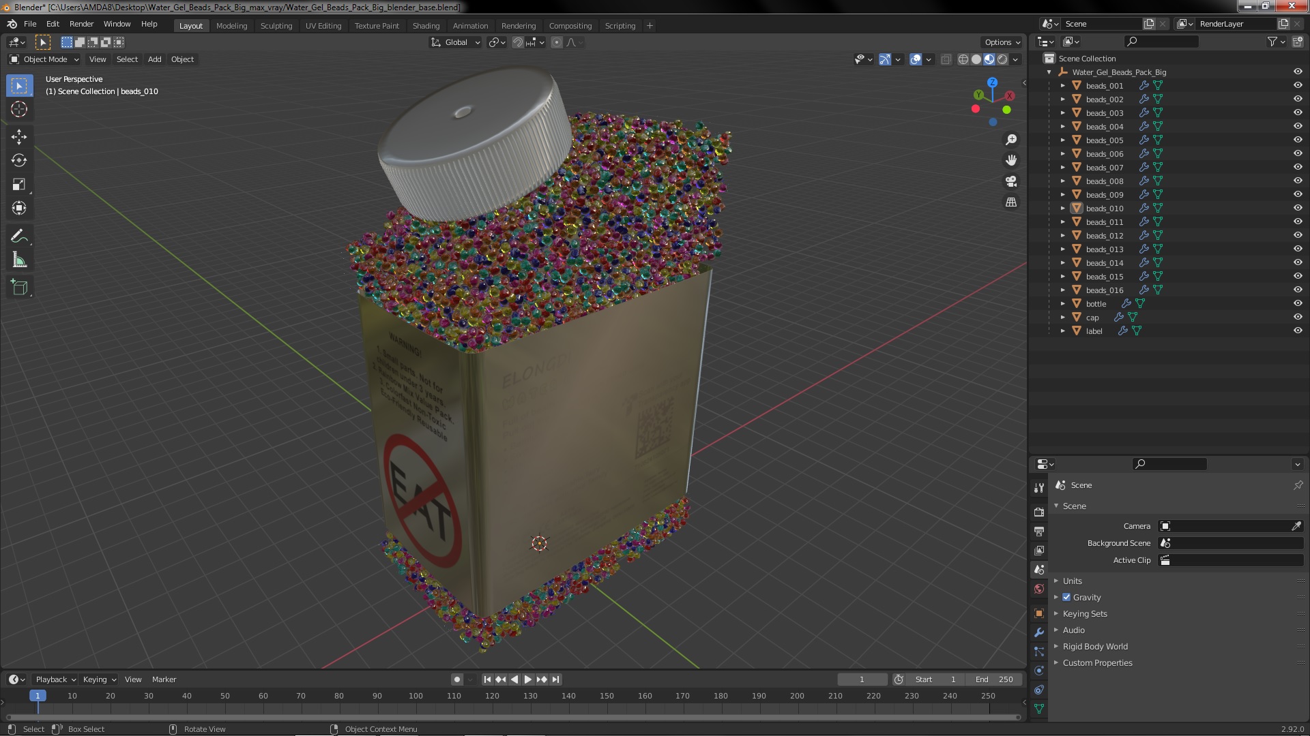
Task: Open the Modifier properties wrench tab
Action: [1039, 632]
